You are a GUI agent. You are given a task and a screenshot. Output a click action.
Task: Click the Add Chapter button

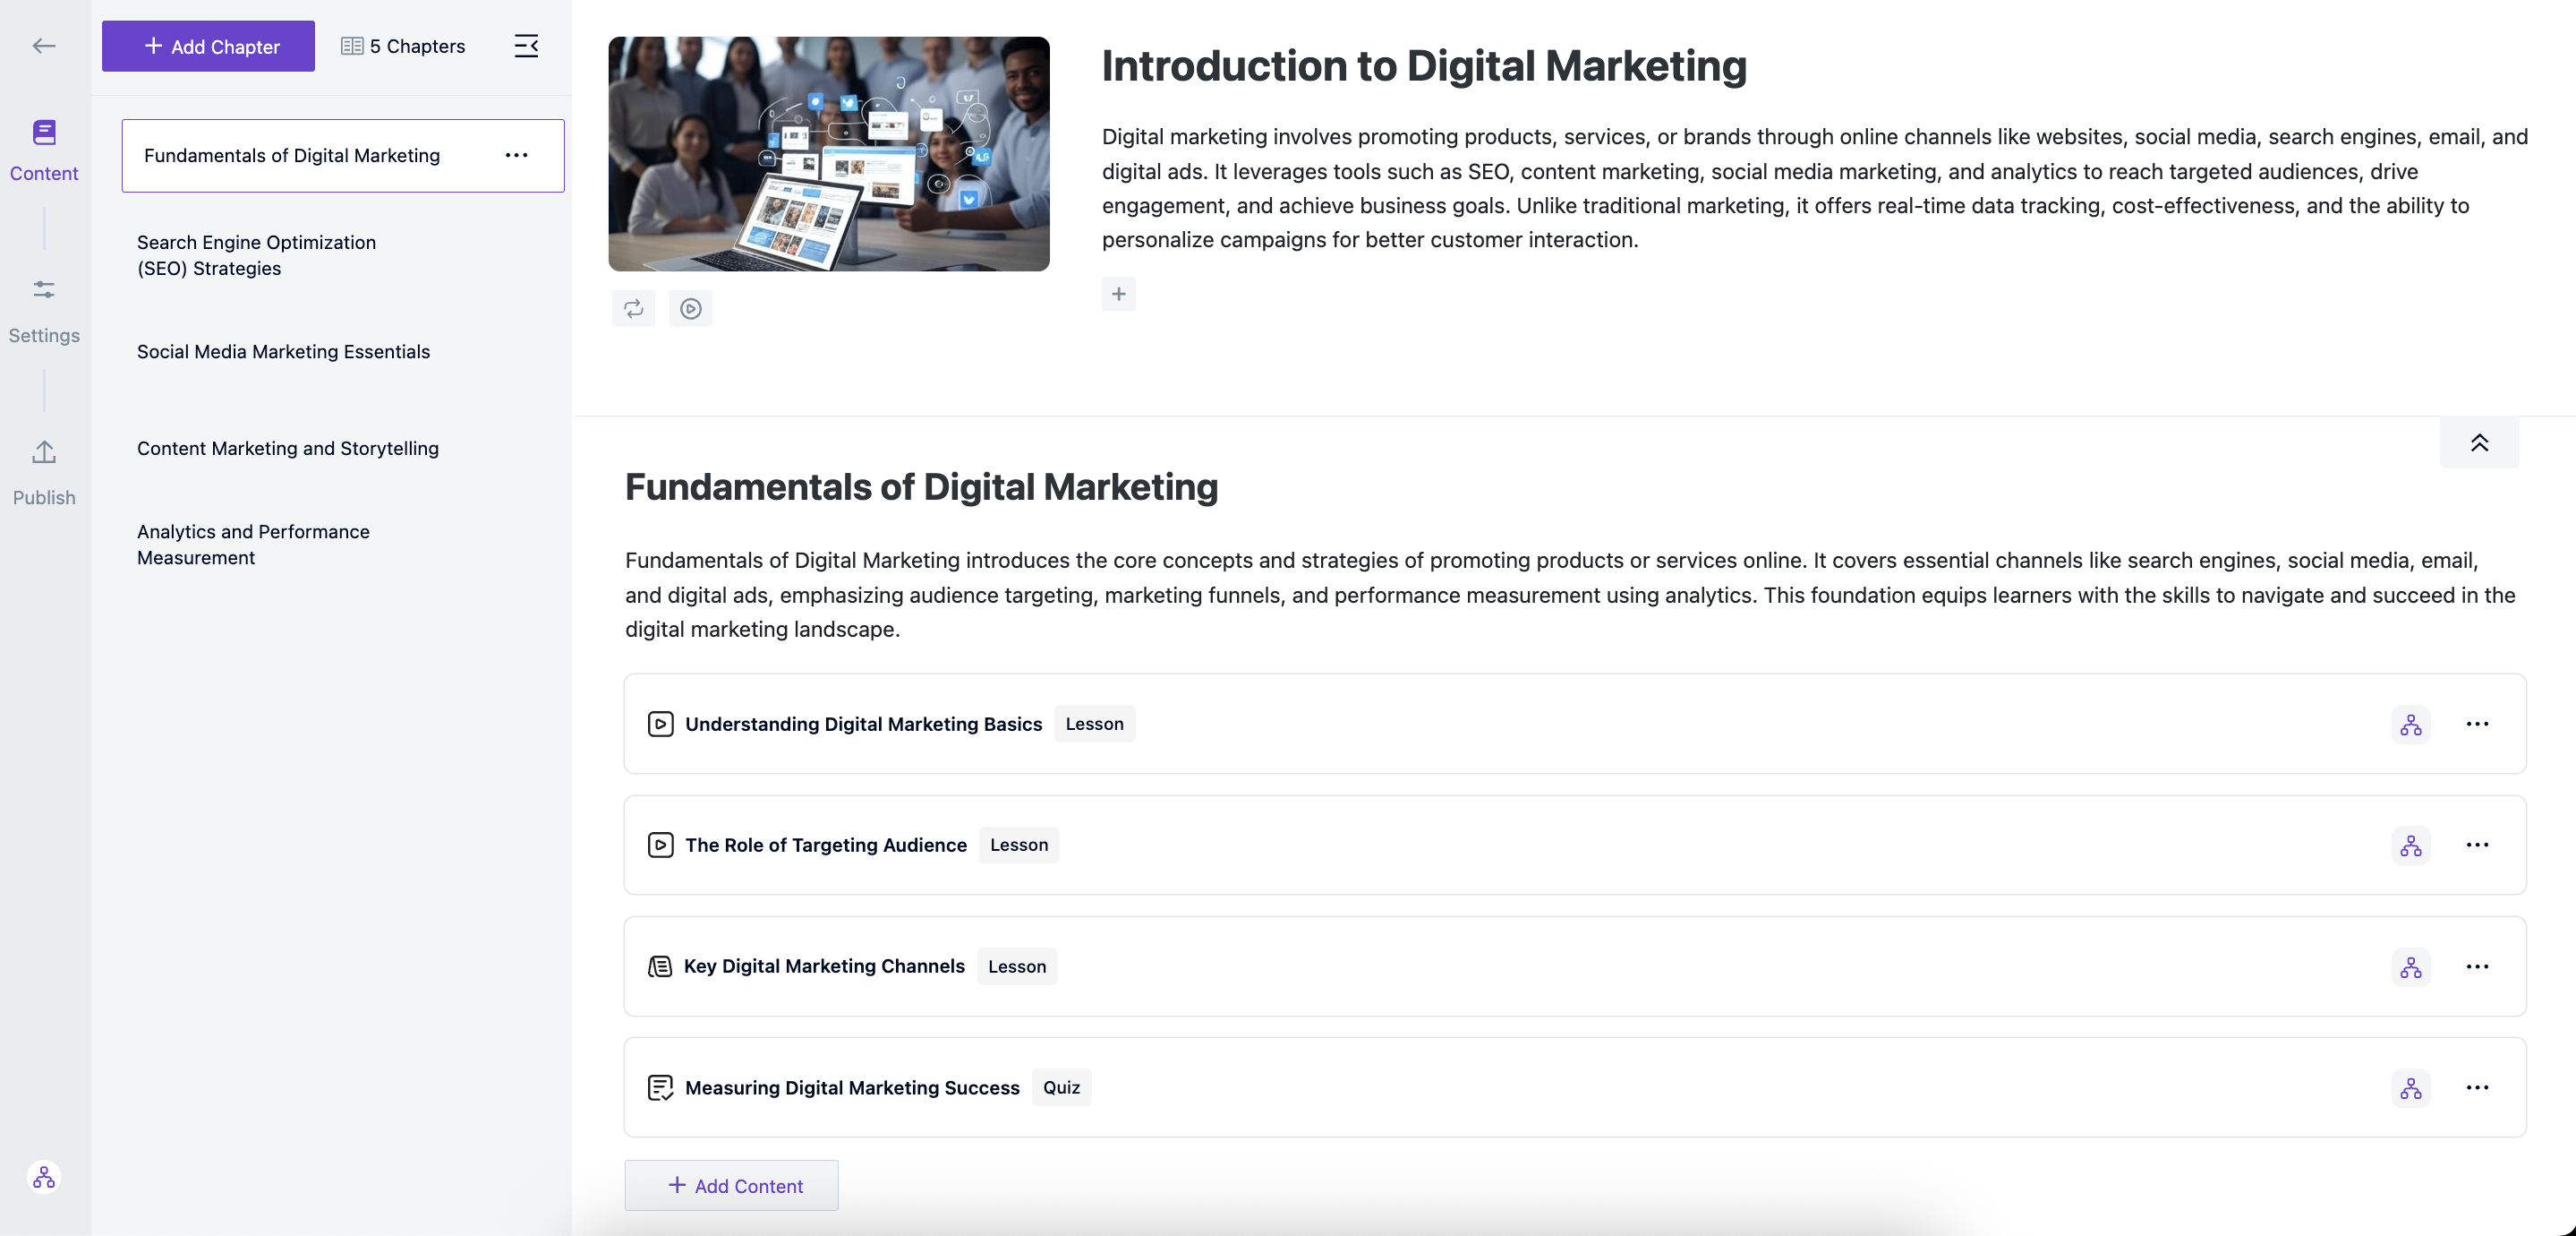207,46
